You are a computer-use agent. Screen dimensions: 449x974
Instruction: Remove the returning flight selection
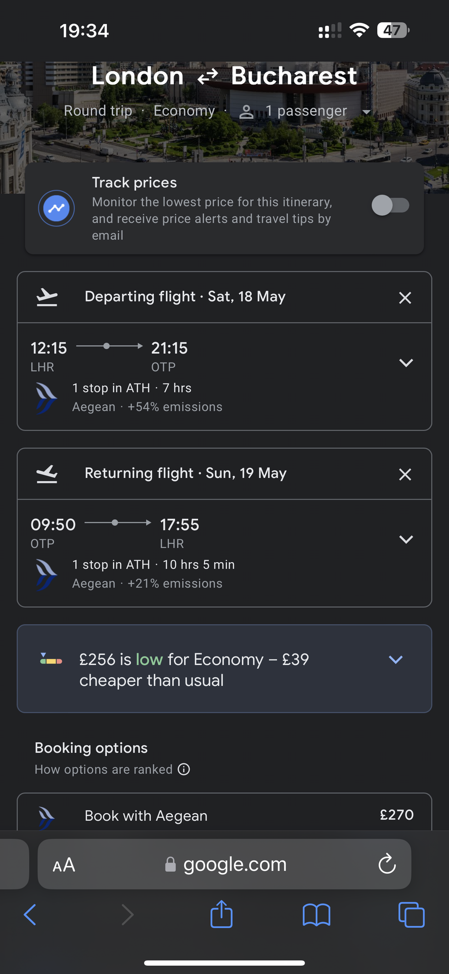[405, 474]
